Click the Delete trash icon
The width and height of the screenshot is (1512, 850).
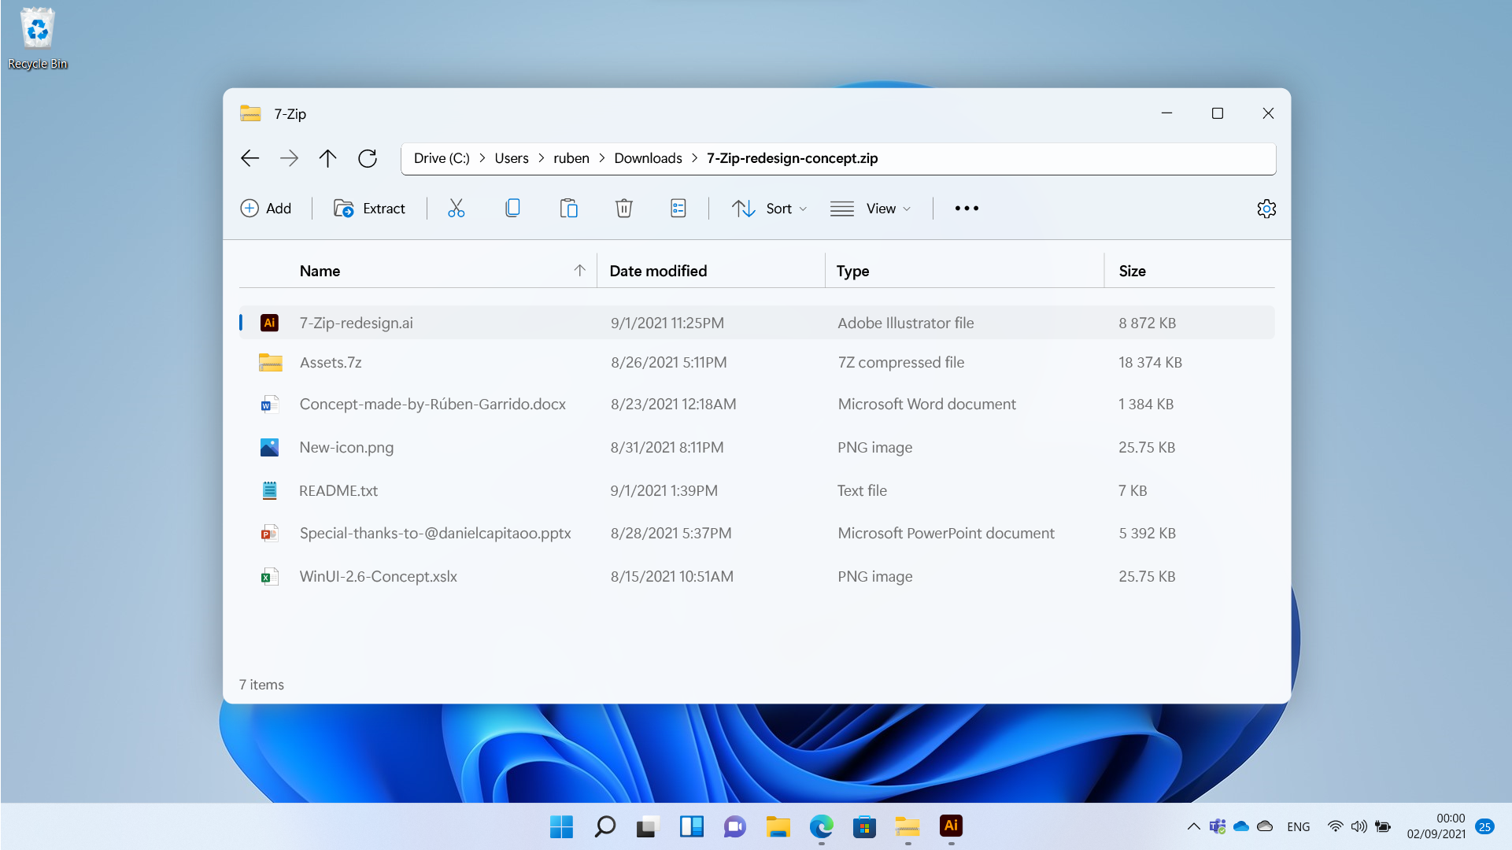click(x=623, y=209)
